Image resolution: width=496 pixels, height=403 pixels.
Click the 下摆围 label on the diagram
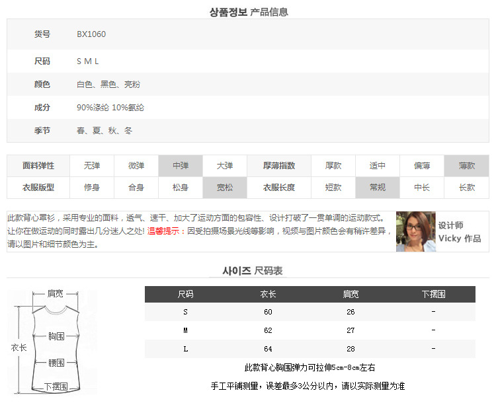pos(56,386)
